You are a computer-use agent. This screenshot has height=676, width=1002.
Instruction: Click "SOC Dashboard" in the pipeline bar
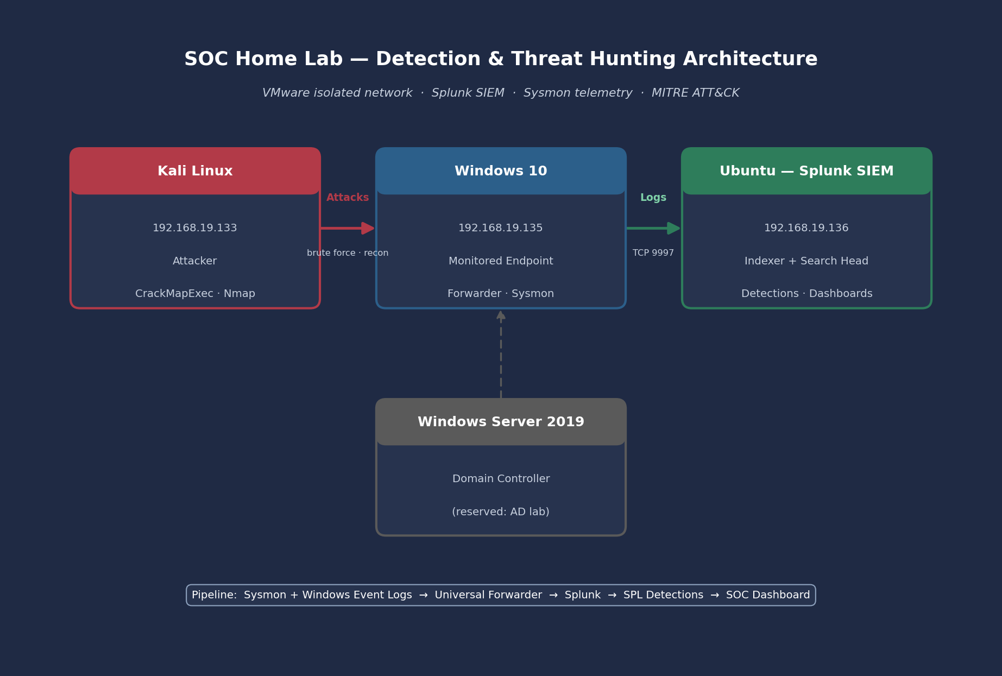[768, 595]
